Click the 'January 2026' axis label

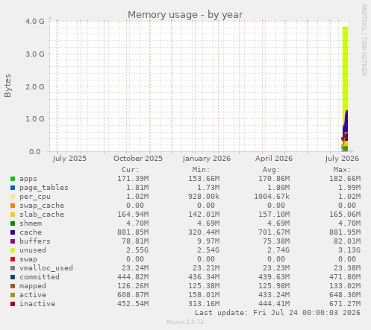tap(207, 159)
